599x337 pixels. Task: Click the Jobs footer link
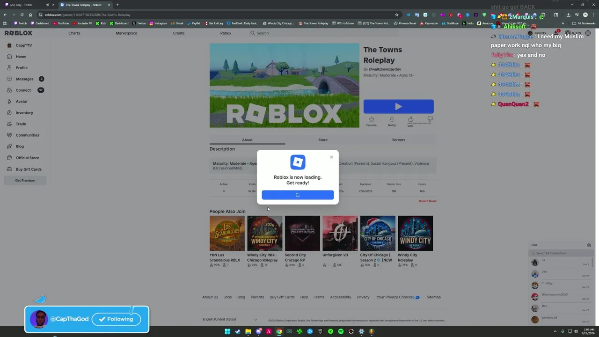227,297
